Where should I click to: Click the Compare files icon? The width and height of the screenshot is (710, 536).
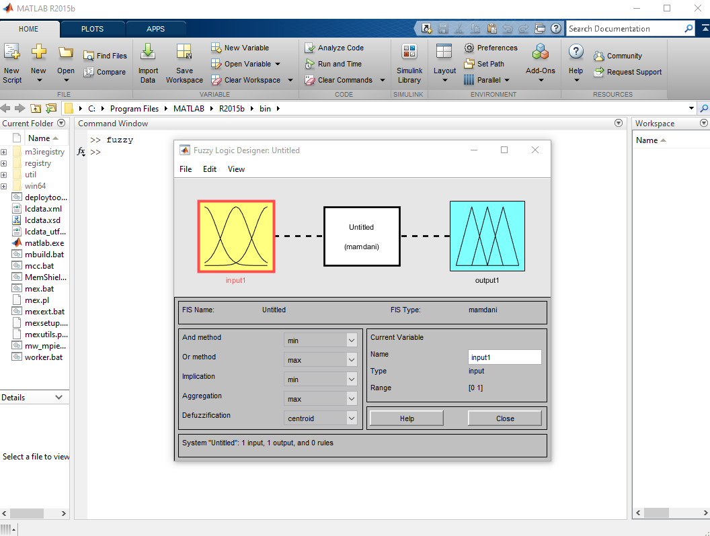89,72
